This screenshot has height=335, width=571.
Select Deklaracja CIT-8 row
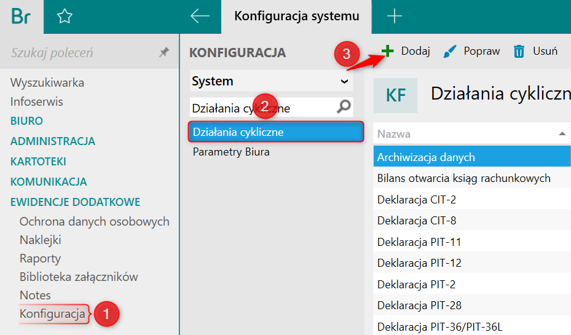click(472, 220)
